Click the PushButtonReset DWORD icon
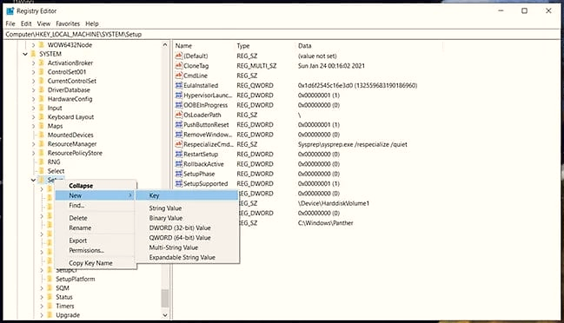564x323 pixels. point(179,125)
